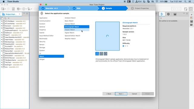The image size is (194, 109).
Task: Click the terminal console icon on the right trim
Action: [x=192, y=21]
